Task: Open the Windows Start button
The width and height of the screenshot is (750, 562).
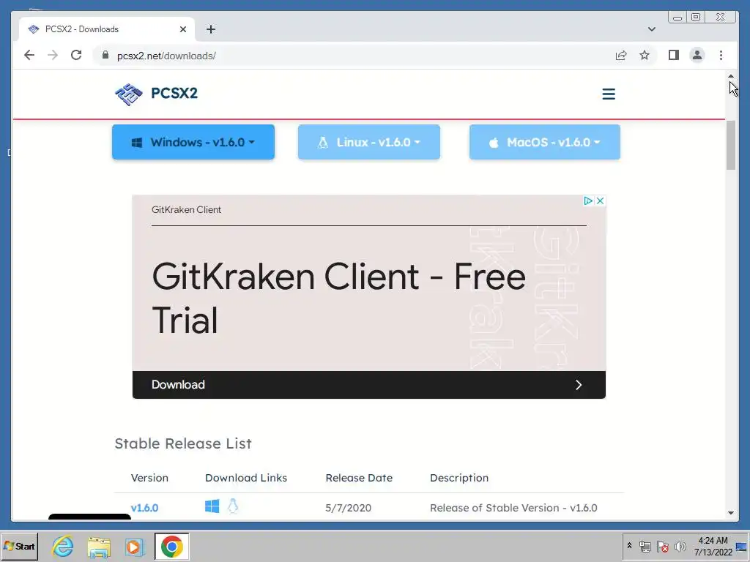Action: 20,546
